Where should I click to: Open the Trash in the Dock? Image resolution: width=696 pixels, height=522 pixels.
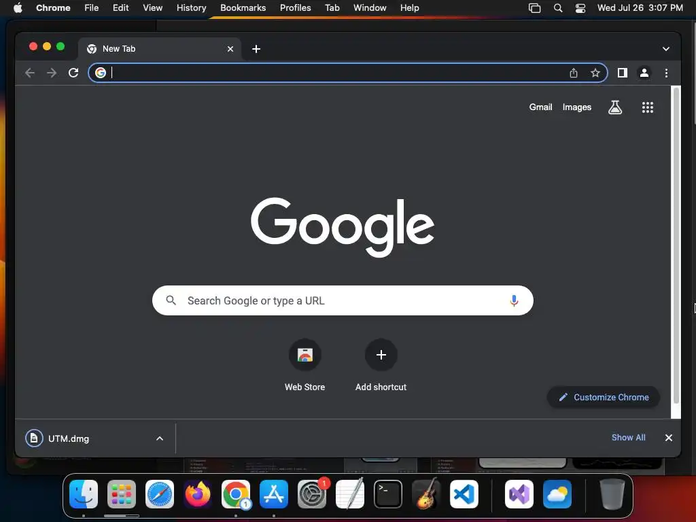tap(612, 494)
